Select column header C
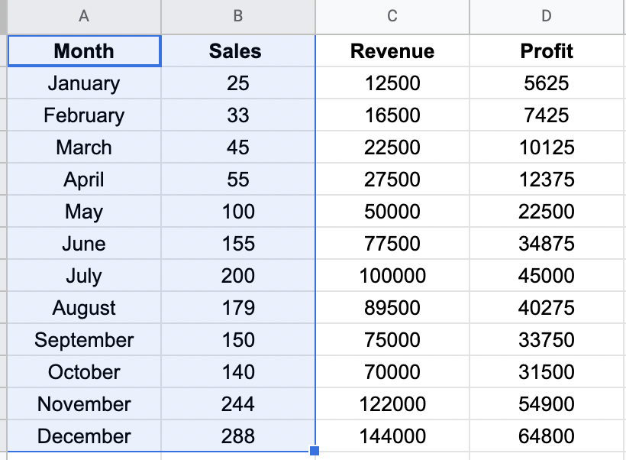 392,15
